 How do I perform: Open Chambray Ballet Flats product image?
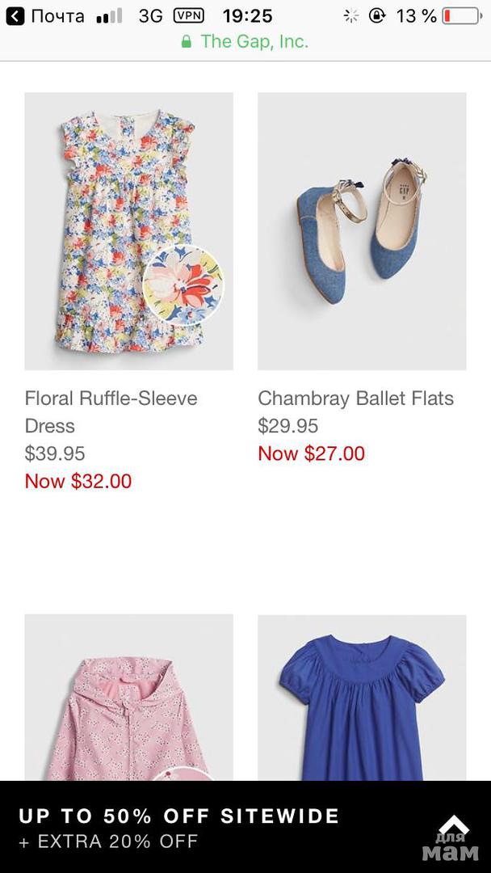tap(362, 230)
